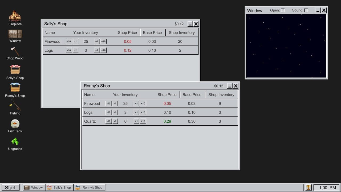Open the Fireplace desktop icon
341x192 pixels.
click(x=15, y=16)
